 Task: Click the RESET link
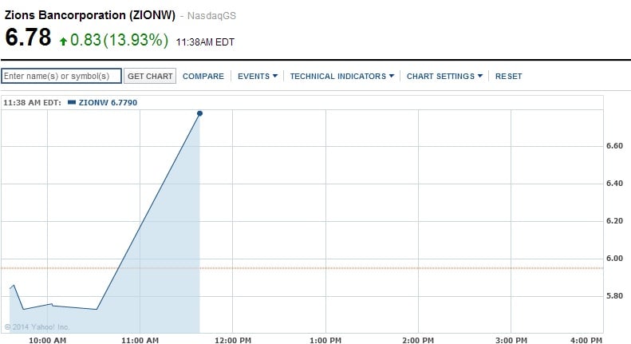508,77
